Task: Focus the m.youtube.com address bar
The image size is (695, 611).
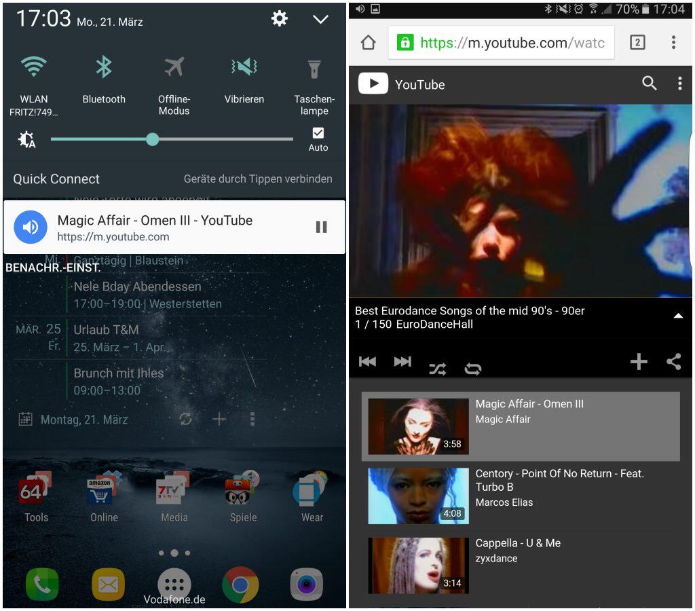Action: pos(502,43)
